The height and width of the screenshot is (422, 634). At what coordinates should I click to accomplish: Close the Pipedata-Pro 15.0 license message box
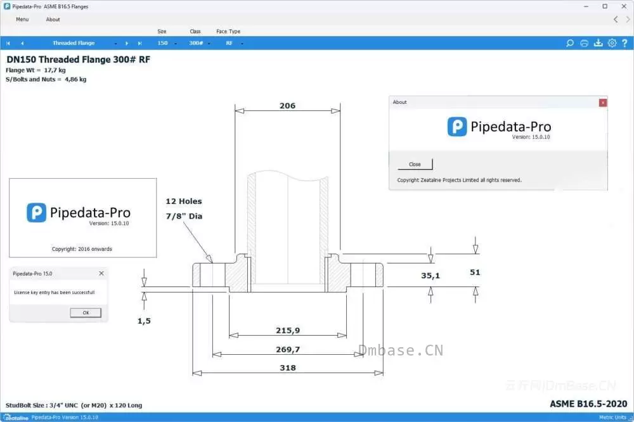pyautogui.click(x=101, y=274)
